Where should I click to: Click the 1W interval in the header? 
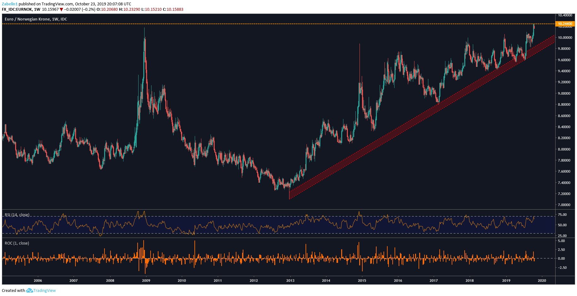point(37,9)
